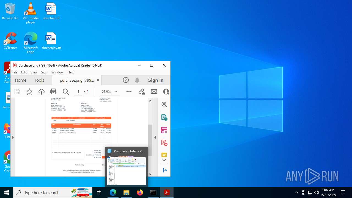Screen dimensions: 352x198
Task: Send file by email envelope icon
Action: pyautogui.click(x=154, y=92)
